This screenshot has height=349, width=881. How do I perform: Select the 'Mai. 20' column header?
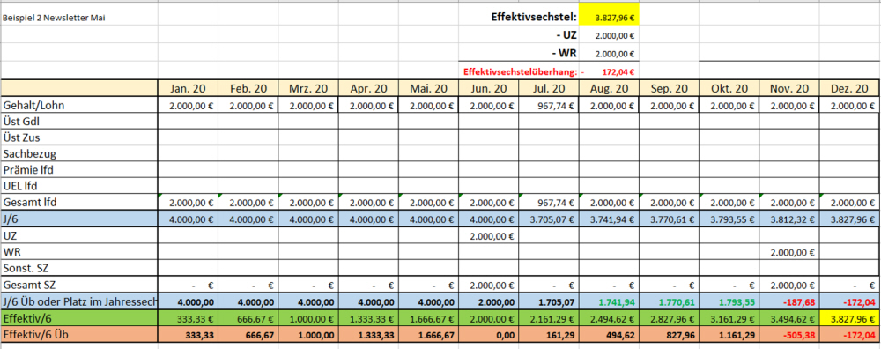428,88
